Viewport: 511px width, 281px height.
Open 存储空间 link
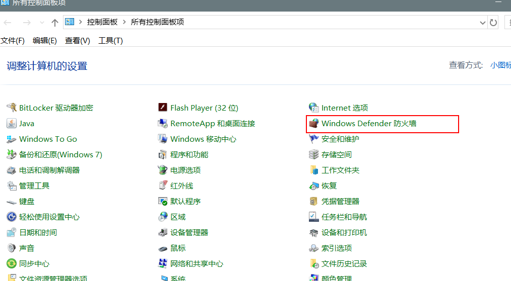[x=336, y=155]
